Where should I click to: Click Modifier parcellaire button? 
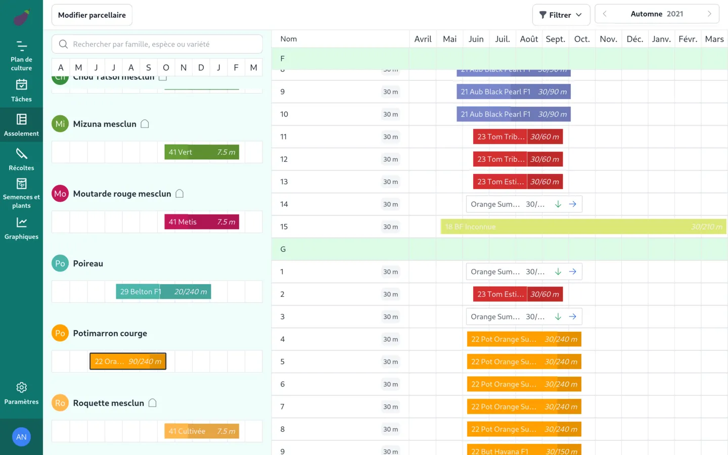tap(92, 15)
